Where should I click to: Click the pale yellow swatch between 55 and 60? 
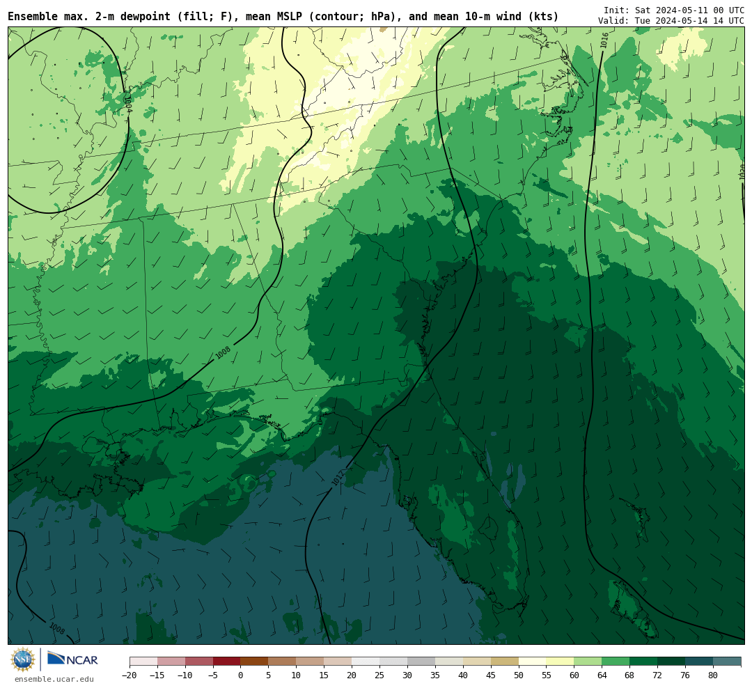560,662
